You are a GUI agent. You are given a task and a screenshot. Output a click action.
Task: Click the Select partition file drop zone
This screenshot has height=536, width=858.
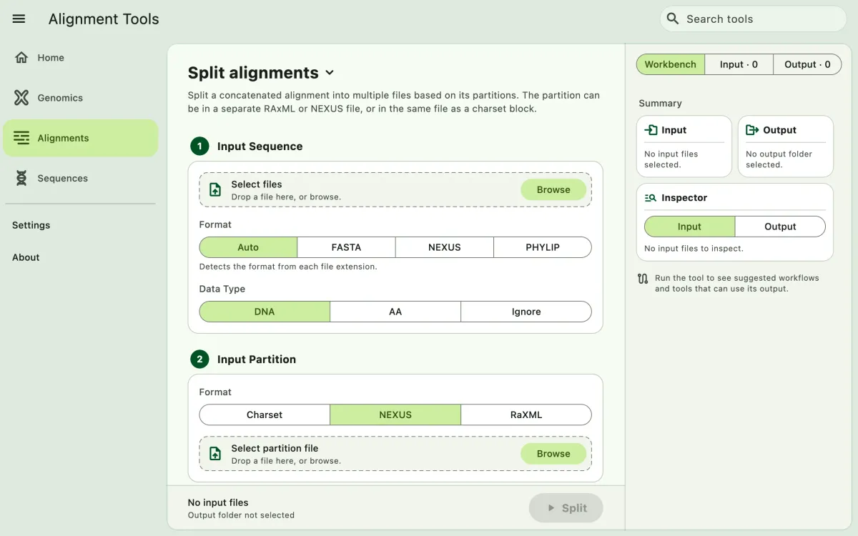click(x=395, y=454)
